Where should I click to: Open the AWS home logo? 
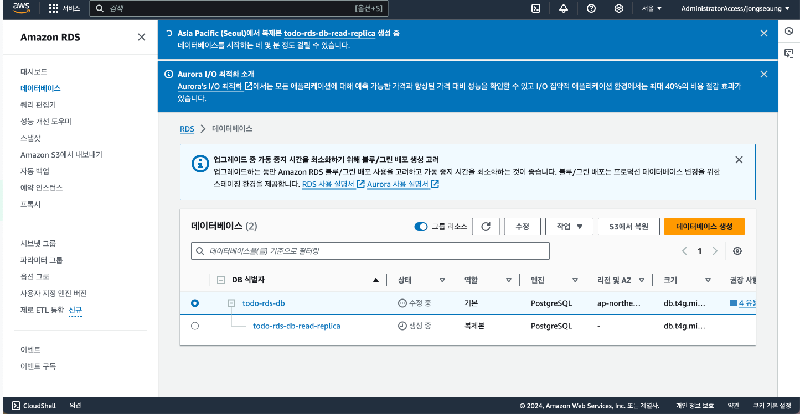[21, 8]
